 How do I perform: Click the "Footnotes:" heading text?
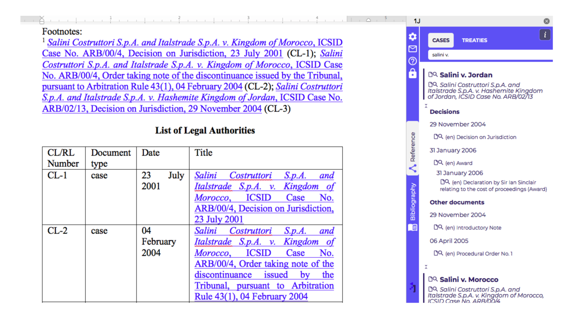coord(62,31)
